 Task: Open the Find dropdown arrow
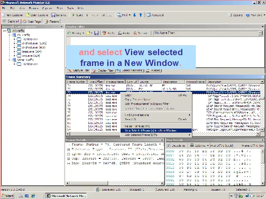(x=130, y=15)
